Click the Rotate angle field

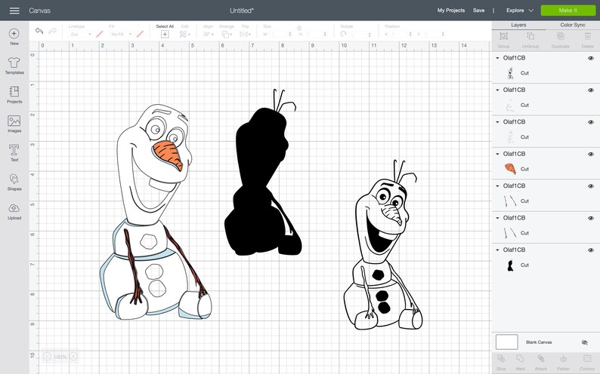pyautogui.click(x=360, y=35)
